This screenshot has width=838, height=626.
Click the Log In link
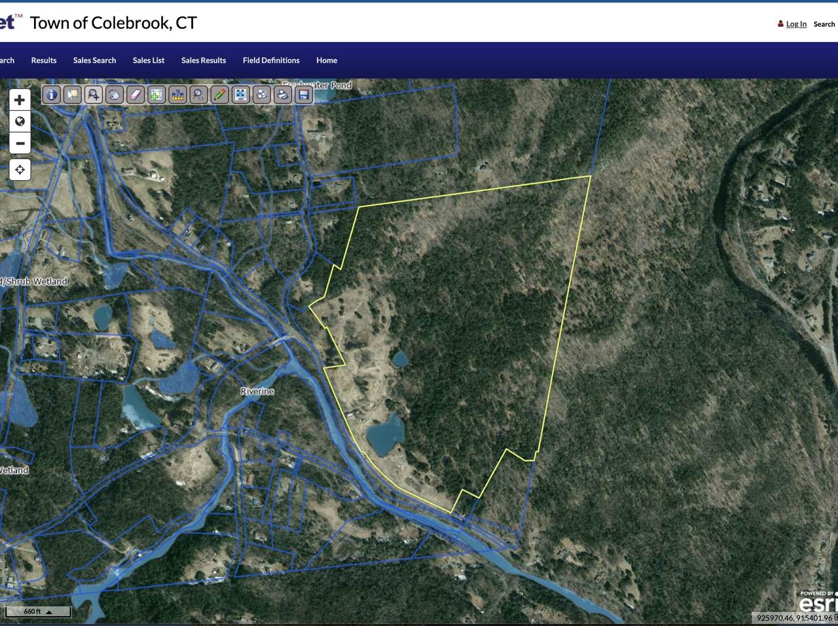pos(796,24)
